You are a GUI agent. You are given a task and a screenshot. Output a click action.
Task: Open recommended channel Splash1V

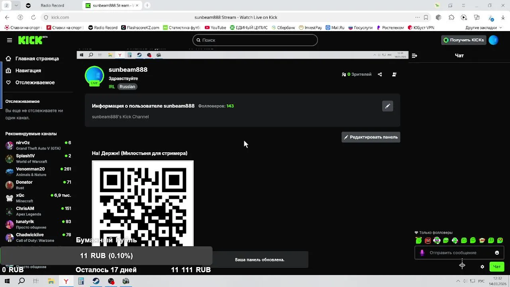pos(38,159)
